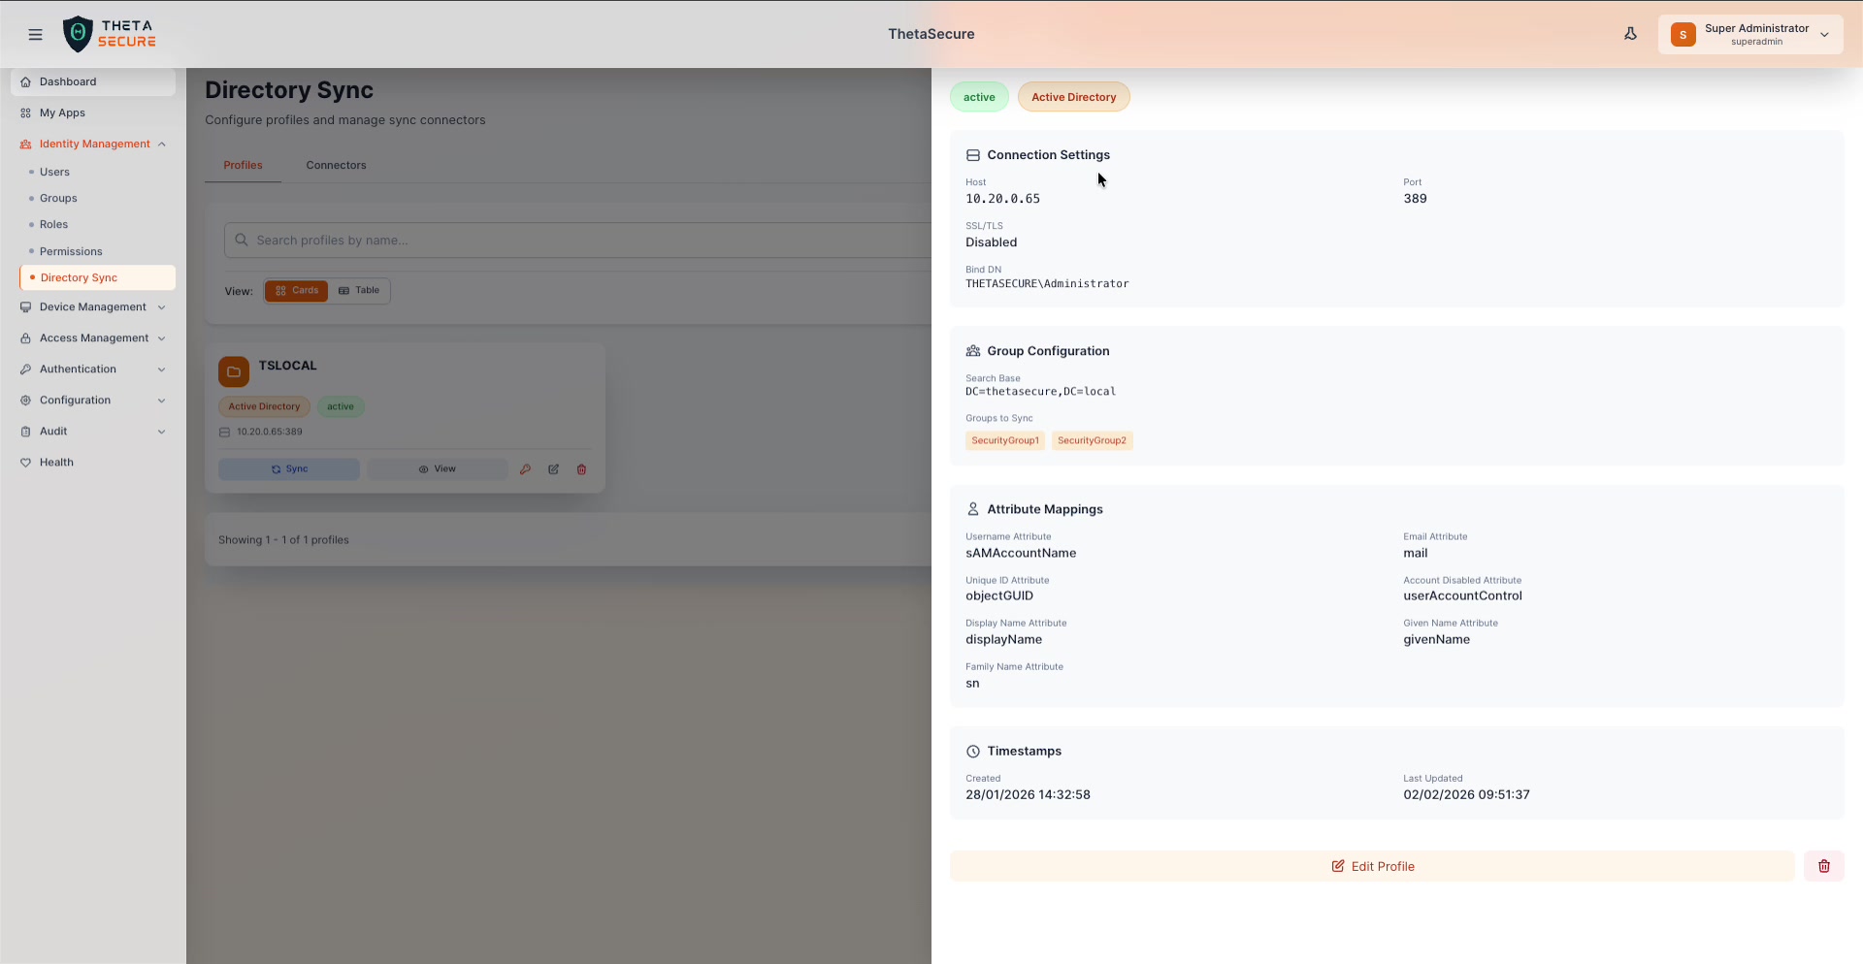This screenshot has width=1863, height=964.
Task: Click the key icon on TSLOCAL card
Action: pos(525,469)
